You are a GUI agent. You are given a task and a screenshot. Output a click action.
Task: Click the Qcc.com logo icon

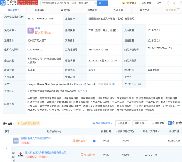point(3,3)
